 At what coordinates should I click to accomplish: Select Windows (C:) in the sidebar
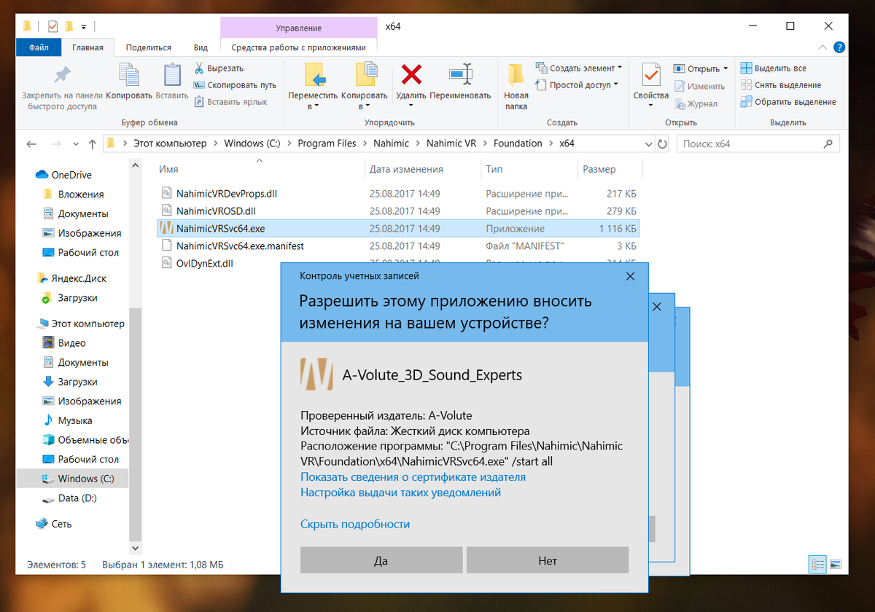point(87,479)
